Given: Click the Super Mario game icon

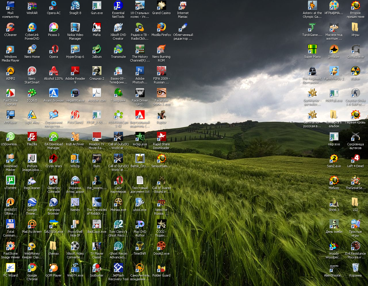Looking at the screenshot, I should point(312,49).
